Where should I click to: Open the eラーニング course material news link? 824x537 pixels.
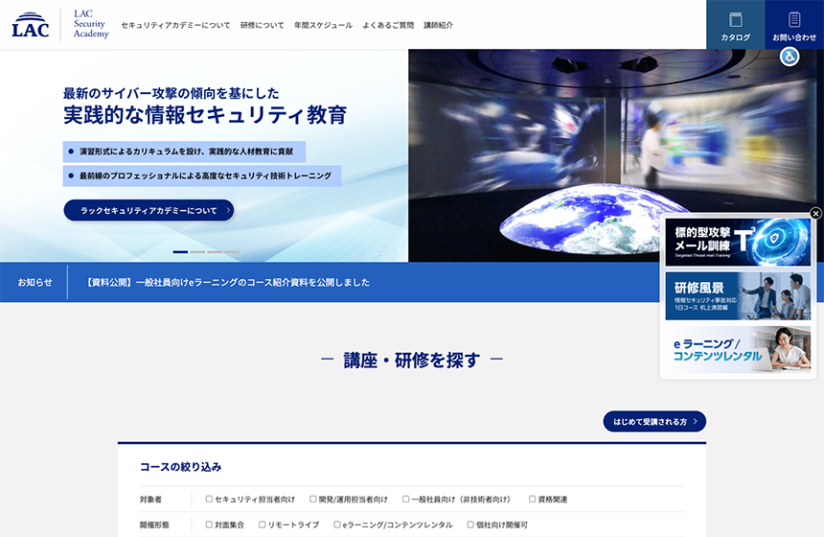(227, 283)
